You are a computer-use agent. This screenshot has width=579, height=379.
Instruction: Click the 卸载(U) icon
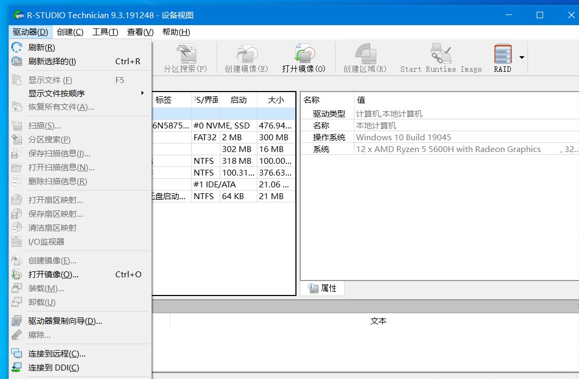pos(17,302)
